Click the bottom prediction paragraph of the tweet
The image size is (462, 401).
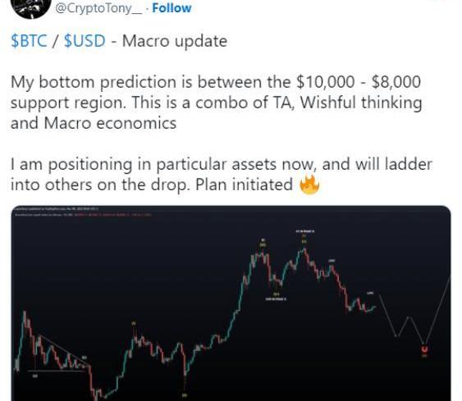coord(217,103)
